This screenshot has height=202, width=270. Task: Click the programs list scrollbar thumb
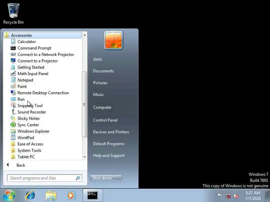point(84,104)
